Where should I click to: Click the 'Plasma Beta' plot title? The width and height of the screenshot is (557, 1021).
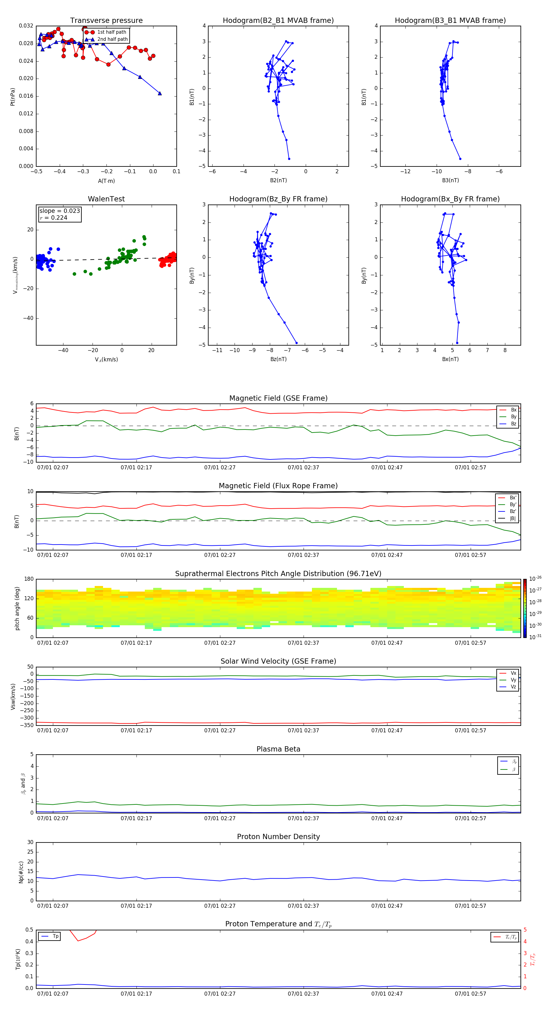[x=278, y=749]
